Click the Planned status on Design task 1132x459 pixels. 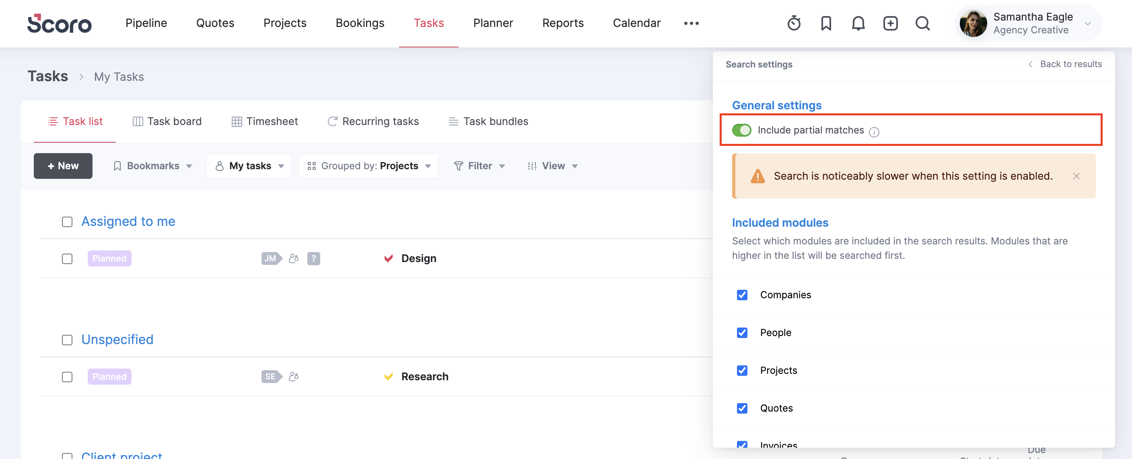point(109,258)
